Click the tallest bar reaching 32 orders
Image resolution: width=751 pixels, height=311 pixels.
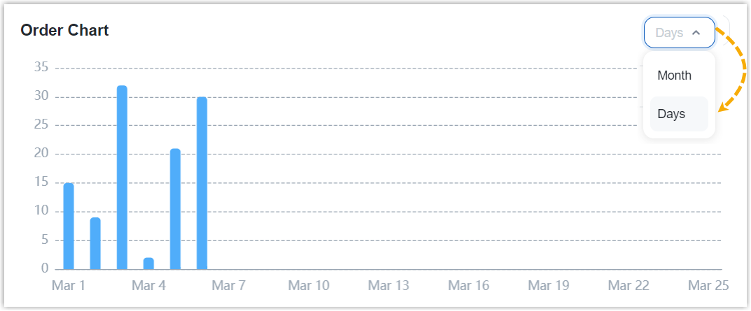122,178
